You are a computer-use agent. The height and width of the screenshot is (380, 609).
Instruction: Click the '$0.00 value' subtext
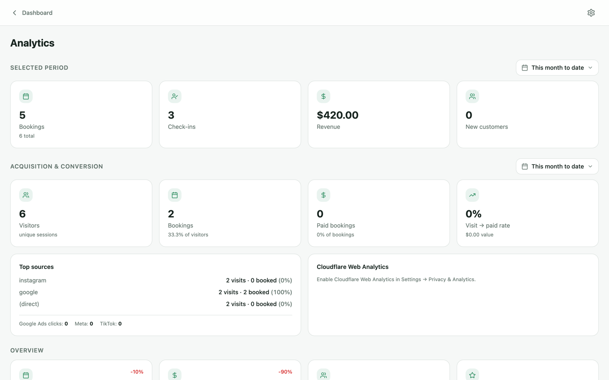tap(479, 235)
